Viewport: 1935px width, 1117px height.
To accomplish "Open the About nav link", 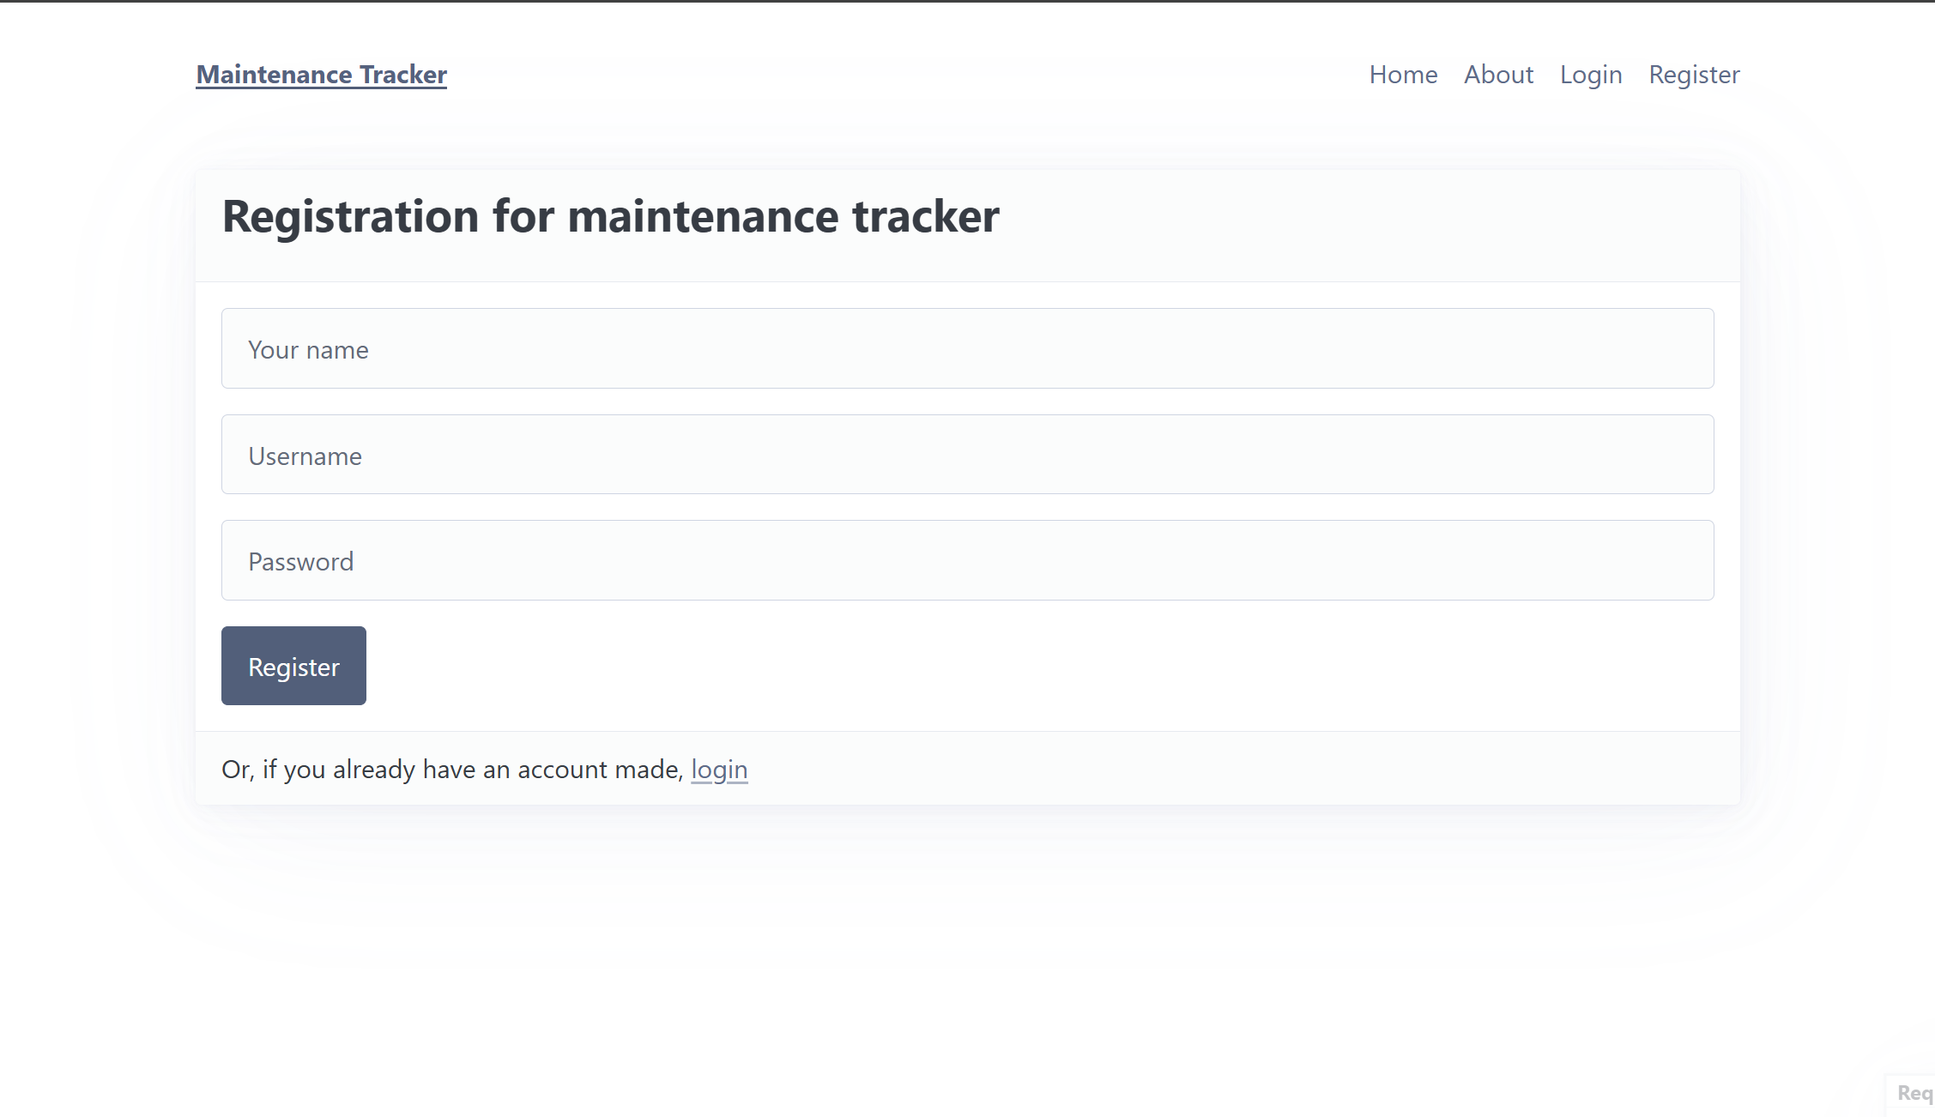I will point(1498,75).
